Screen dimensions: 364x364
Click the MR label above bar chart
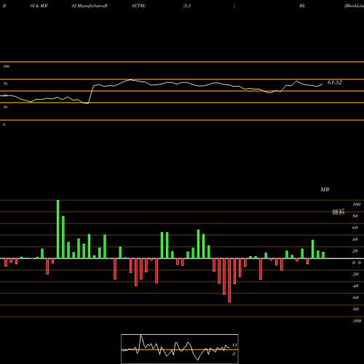click(325, 189)
